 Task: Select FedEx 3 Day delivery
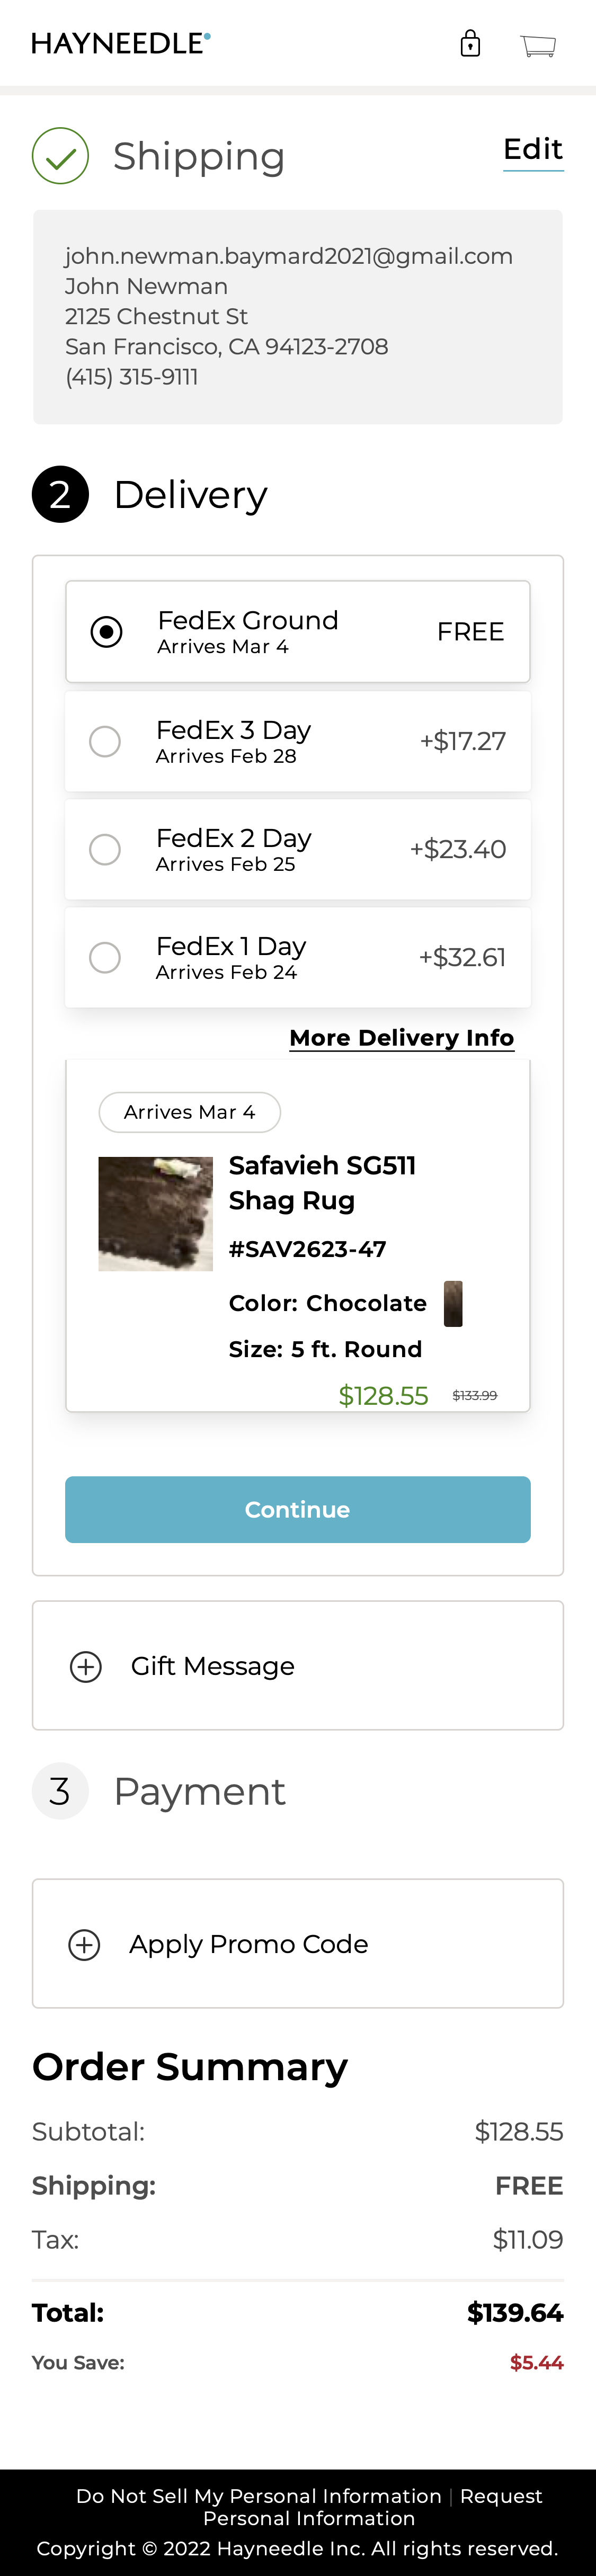click(105, 741)
